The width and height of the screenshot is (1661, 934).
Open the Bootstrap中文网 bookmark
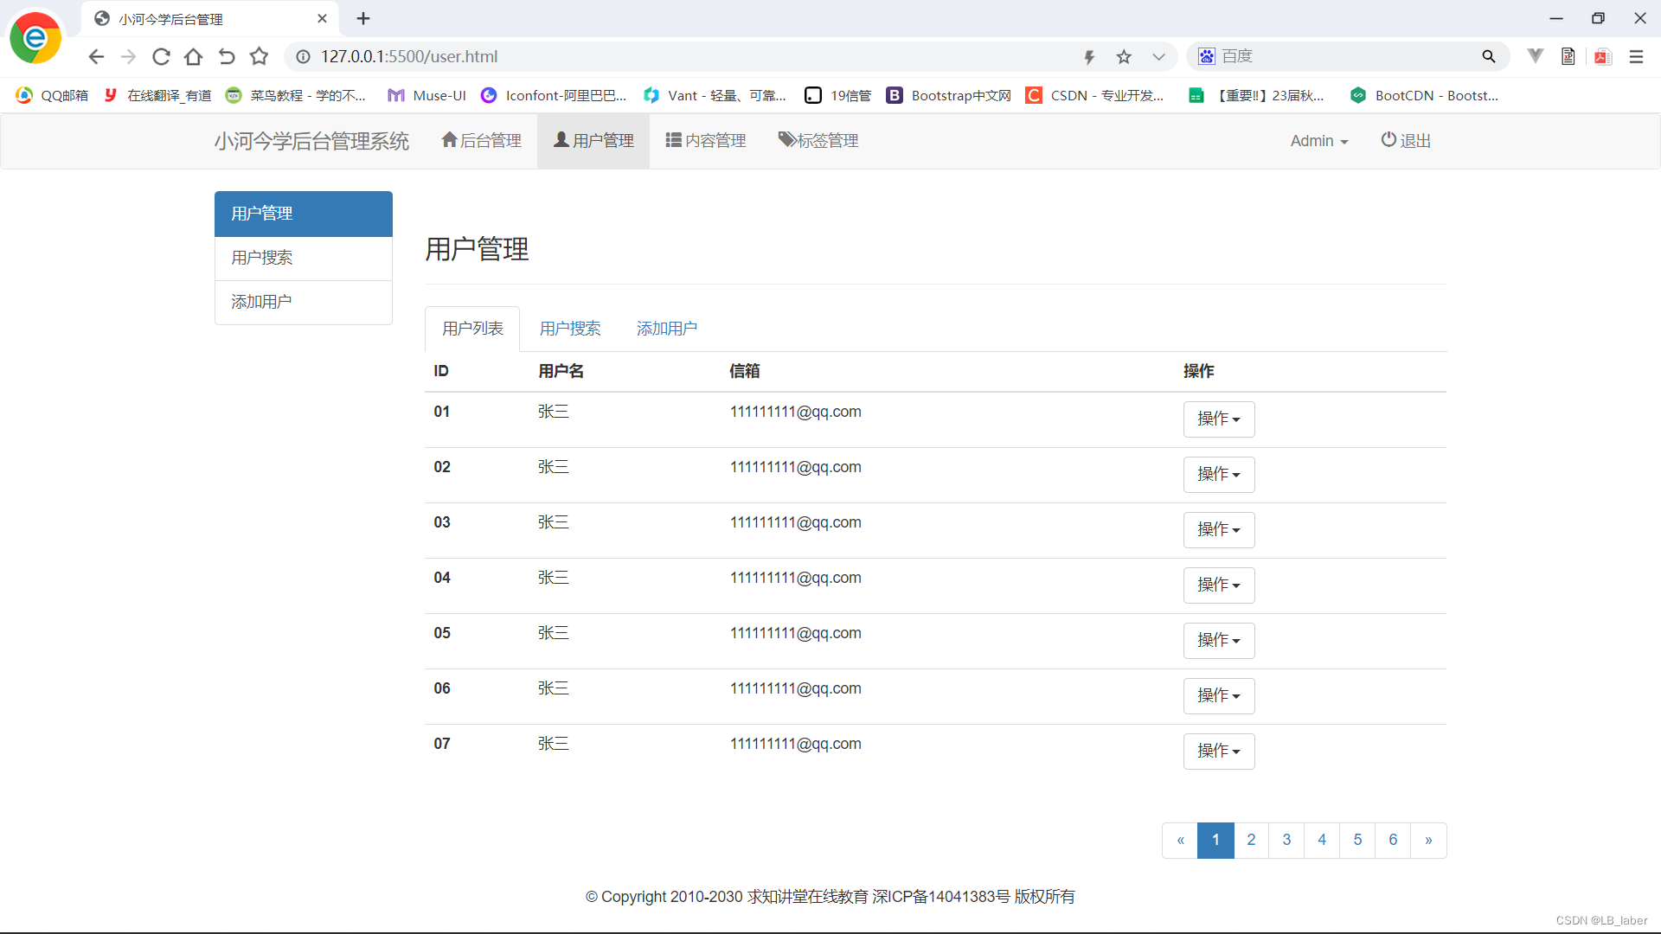point(948,95)
